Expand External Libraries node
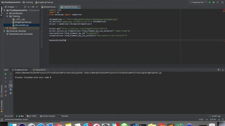225x126 pixels. (x=5, y=31)
